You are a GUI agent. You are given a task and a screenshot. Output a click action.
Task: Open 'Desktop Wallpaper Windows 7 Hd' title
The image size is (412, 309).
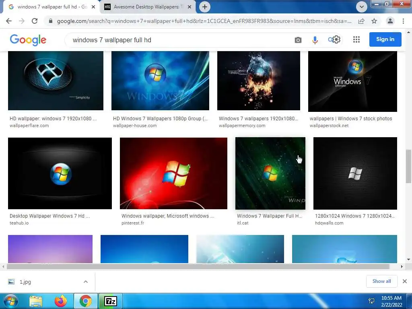pos(49,216)
